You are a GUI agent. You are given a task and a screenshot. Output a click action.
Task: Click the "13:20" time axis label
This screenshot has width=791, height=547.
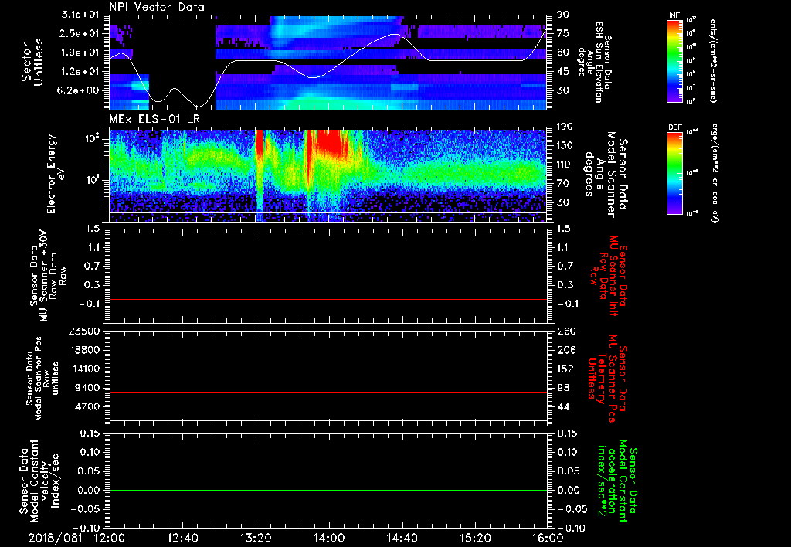coord(256,538)
